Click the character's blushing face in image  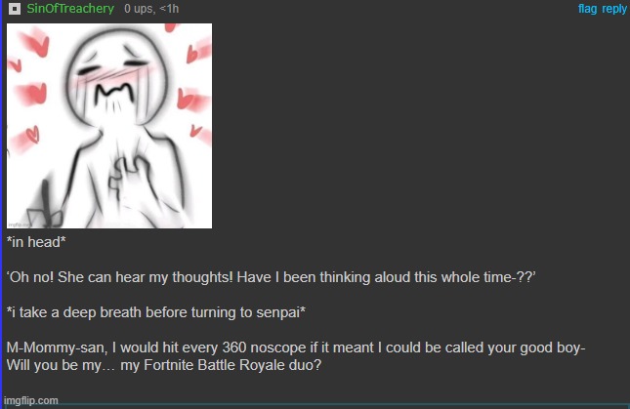114,76
